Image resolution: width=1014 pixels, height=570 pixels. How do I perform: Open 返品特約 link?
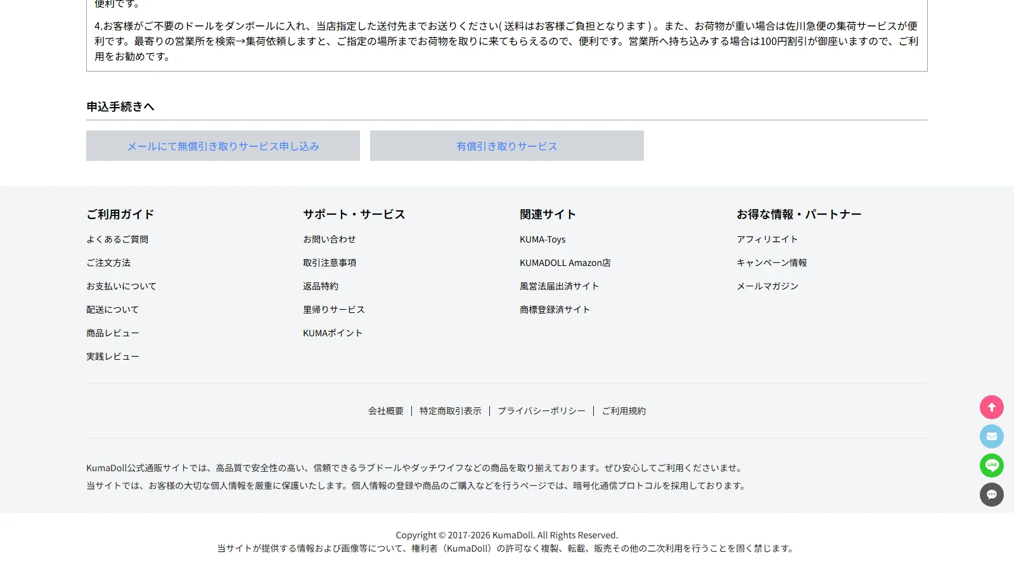click(x=321, y=286)
